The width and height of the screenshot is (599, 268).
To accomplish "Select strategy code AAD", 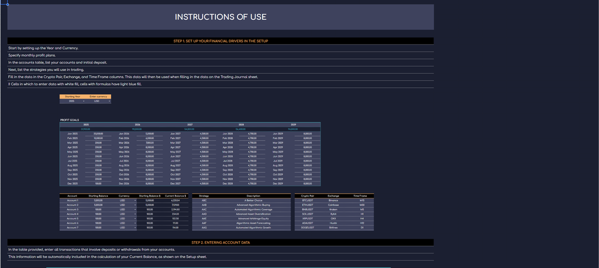I will point(204,214).
